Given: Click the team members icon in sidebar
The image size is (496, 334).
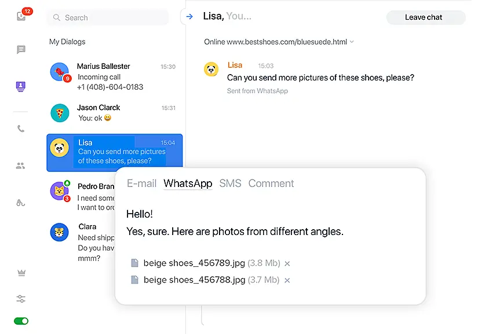Looking at the screenshot, I should (20, 165).
